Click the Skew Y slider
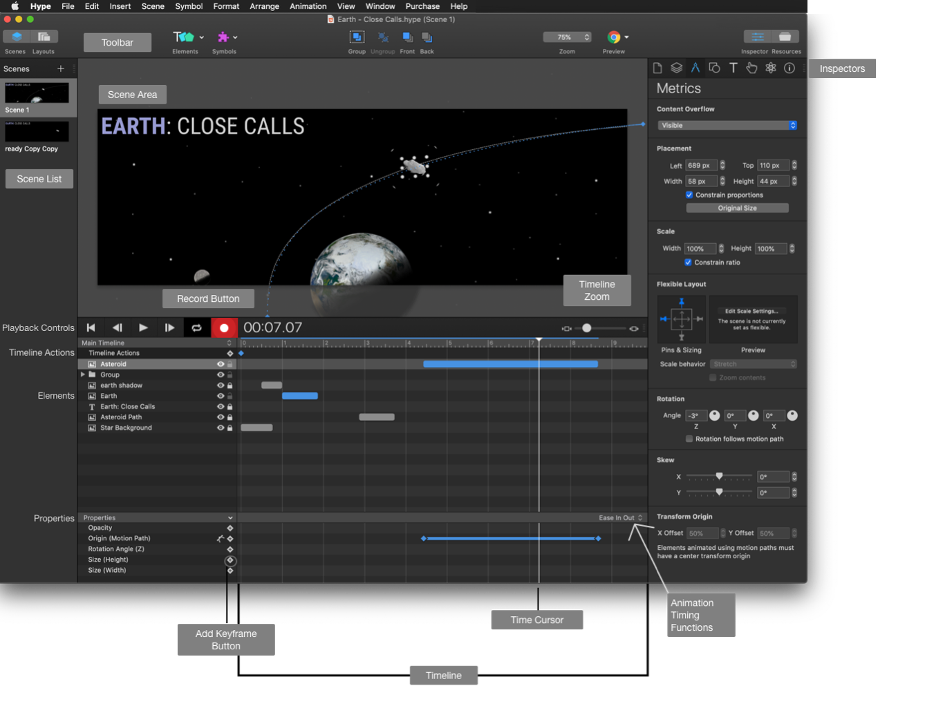Screen dimensions: 925x724 click(x=719, y=493)
